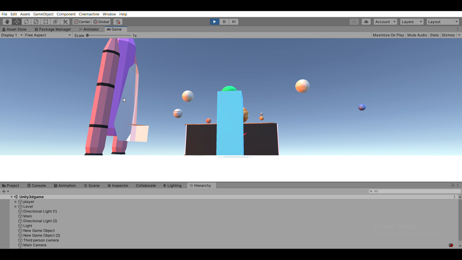Switch to the Console tab
Screen dimensions: 462x260
point(36,185)
